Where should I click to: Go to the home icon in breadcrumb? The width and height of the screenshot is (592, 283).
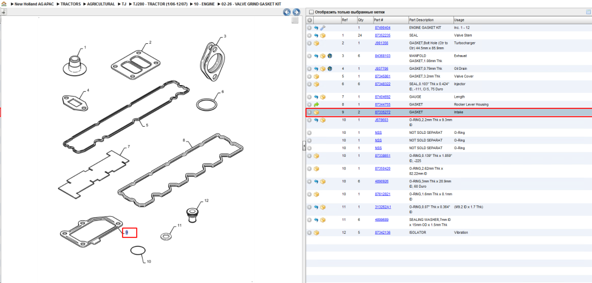coord(4,4)
